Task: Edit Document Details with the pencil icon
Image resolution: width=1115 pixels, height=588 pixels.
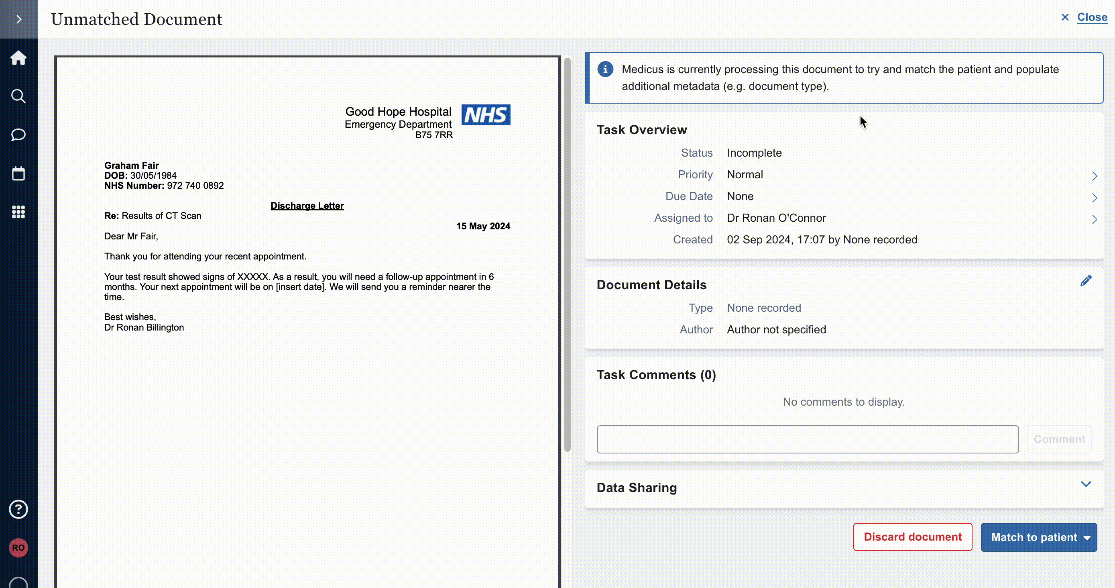Action: pos(1086,281)
